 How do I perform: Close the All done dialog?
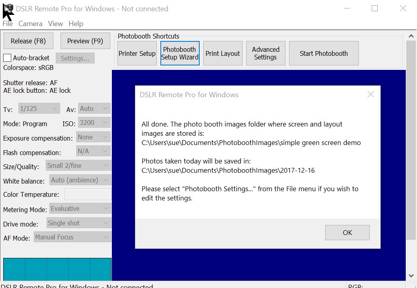coord(370,94)
